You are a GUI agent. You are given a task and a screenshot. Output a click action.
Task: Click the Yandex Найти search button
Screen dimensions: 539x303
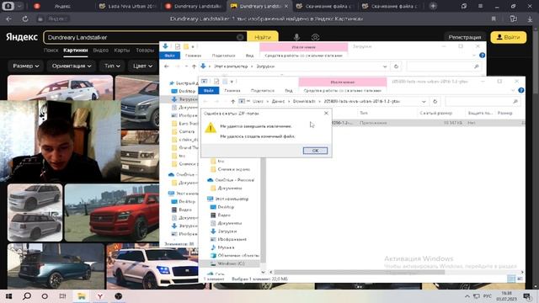[x=263, y=37]
